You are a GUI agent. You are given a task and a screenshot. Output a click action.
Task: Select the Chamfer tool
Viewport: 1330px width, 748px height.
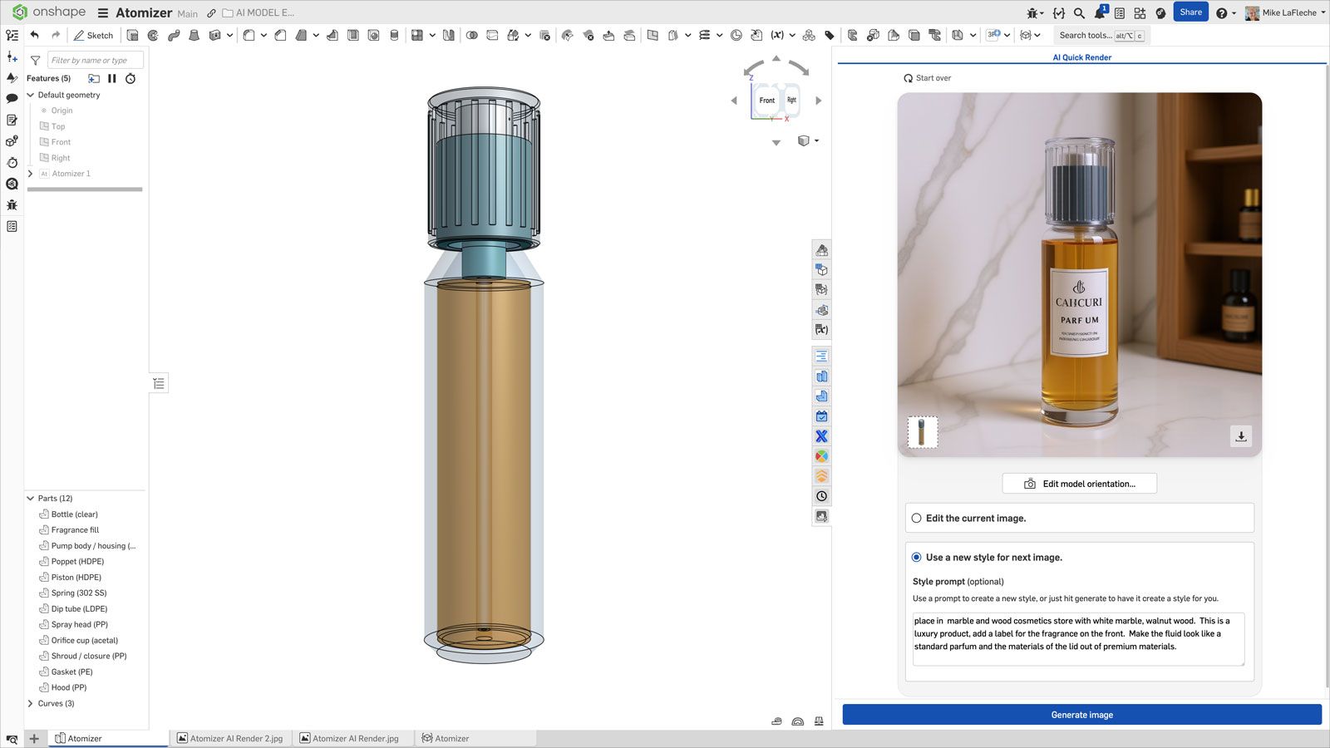280,36
